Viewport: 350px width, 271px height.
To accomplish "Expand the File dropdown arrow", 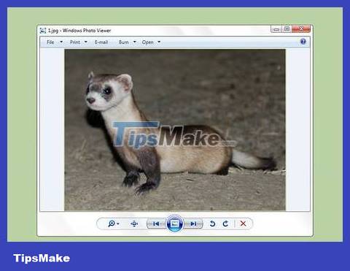I will point(61,42).
